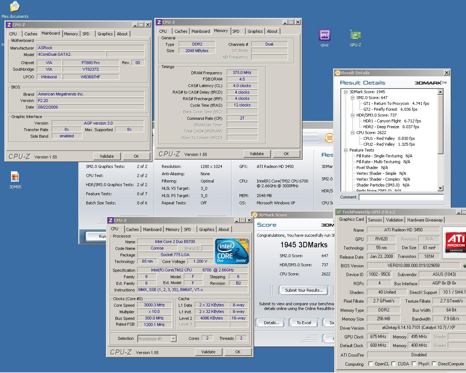Click OK in Memory CPU-Z window
Screen dimensions: 466x373
pyautogui.click(x=286, y=154)
